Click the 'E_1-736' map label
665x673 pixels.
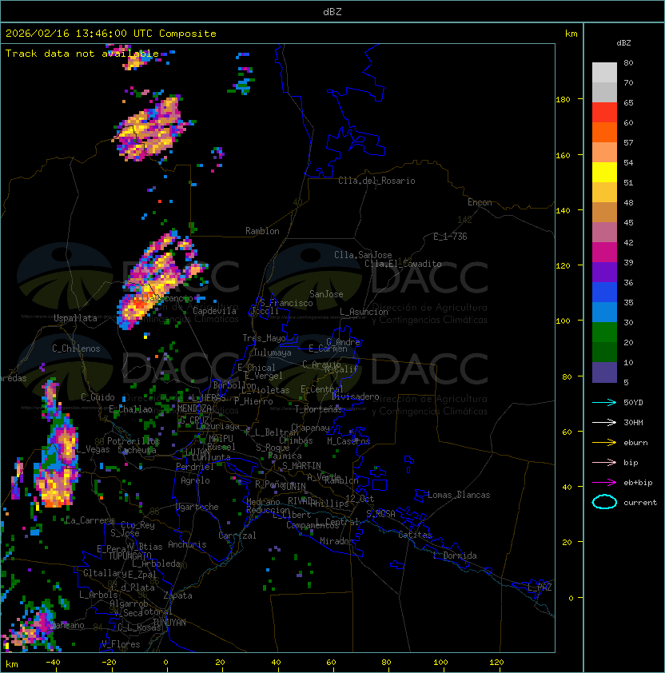coord(450,237)
